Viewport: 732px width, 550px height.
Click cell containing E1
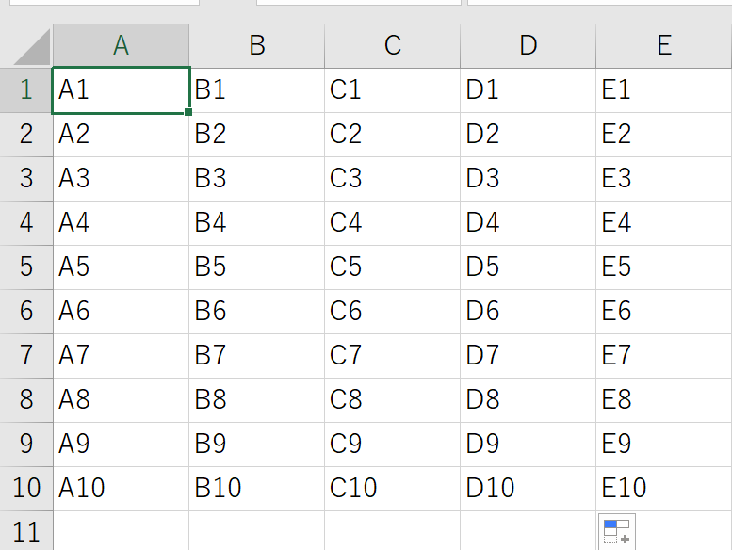(x=664, y=90)
